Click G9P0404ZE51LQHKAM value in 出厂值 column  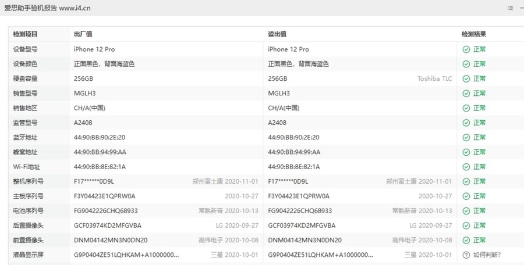point(126,255)
